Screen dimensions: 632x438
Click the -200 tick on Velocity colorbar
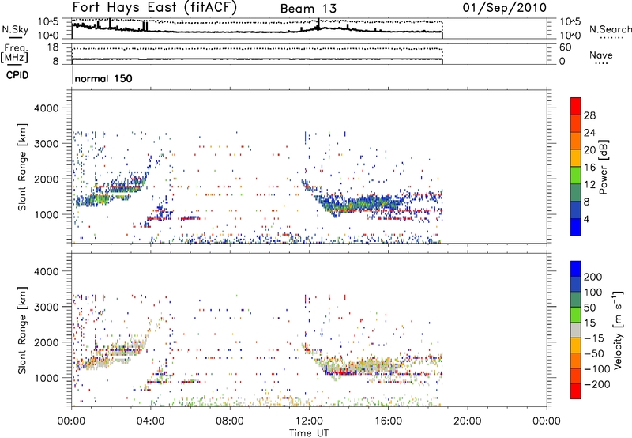596,385
